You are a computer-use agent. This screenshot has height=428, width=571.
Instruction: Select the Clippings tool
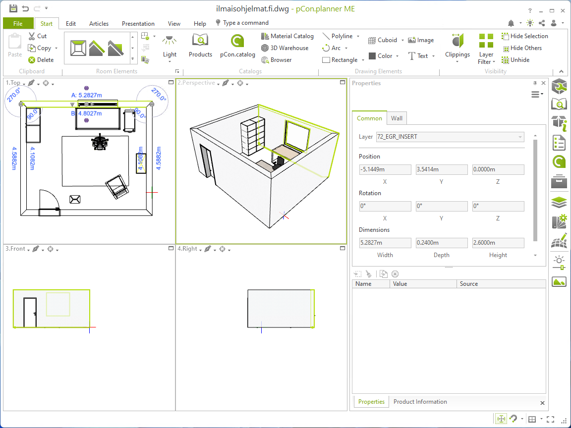click(x=457, y=46)
